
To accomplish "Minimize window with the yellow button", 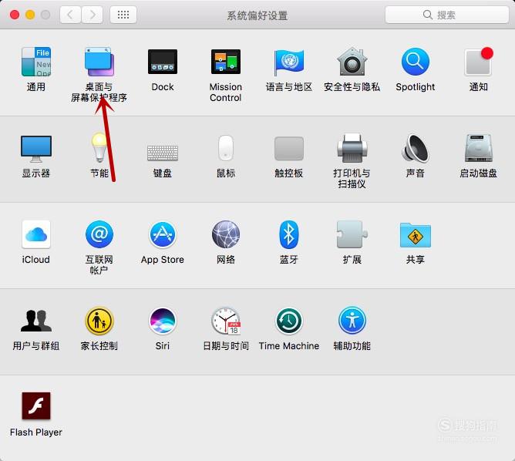I will (x=30, y=15).
